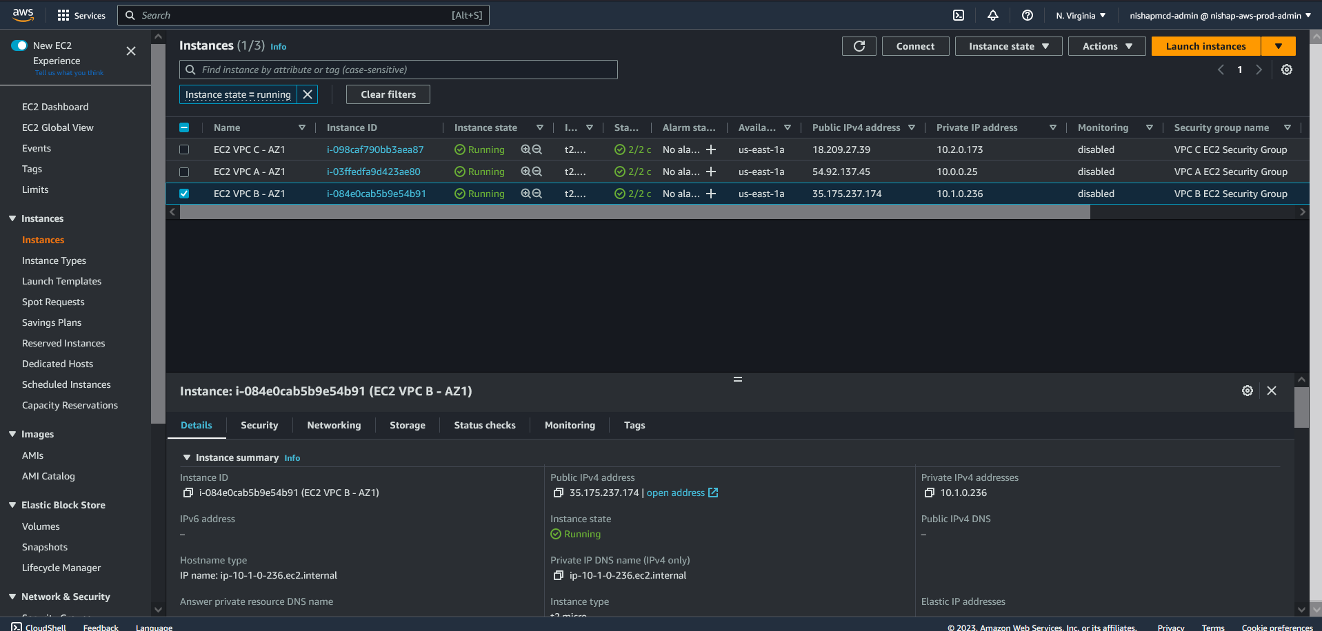The width and height of the screenshot is (1322, 631).
Task: Open the notifications bell icon
Action: point(992,15)
